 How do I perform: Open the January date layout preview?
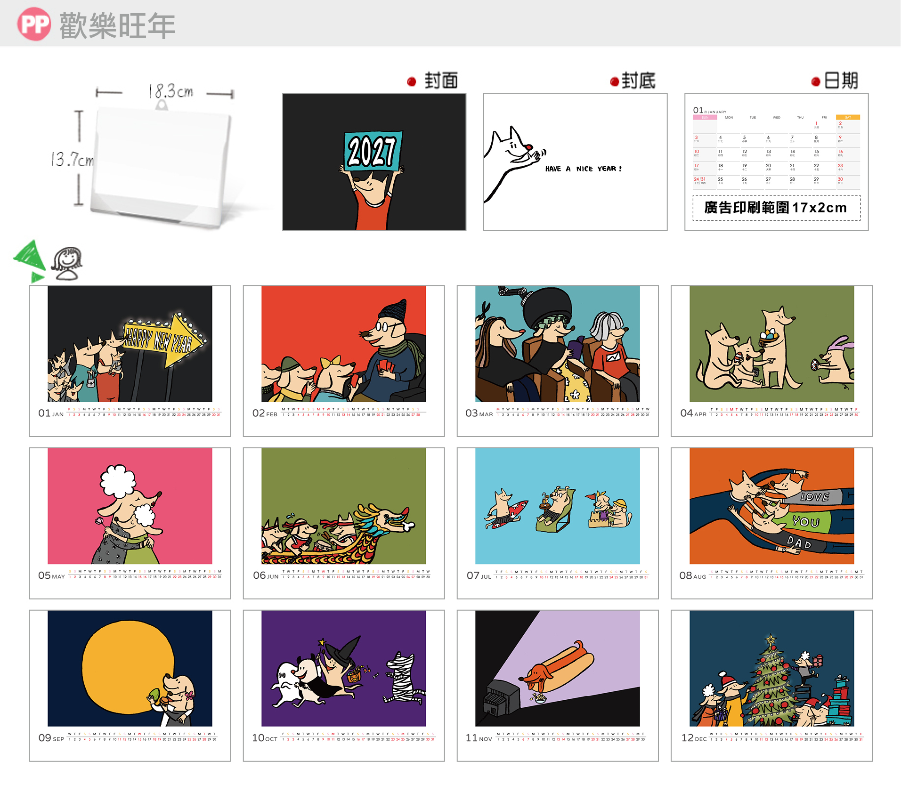coord(776,162)
